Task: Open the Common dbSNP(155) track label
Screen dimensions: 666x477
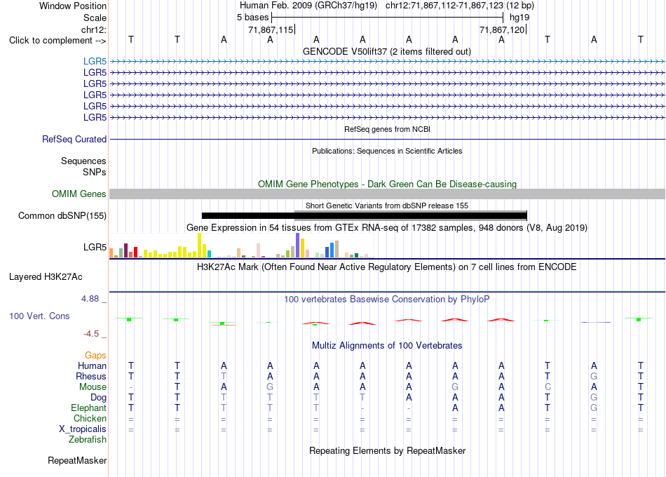Action: point(62,215)
